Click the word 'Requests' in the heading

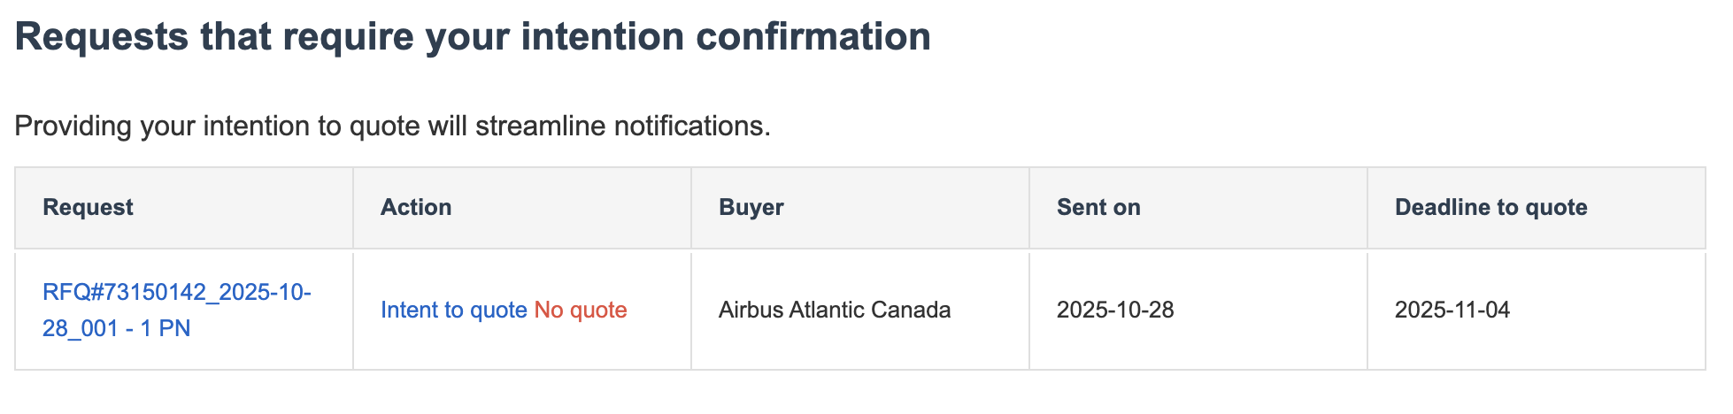102,38
